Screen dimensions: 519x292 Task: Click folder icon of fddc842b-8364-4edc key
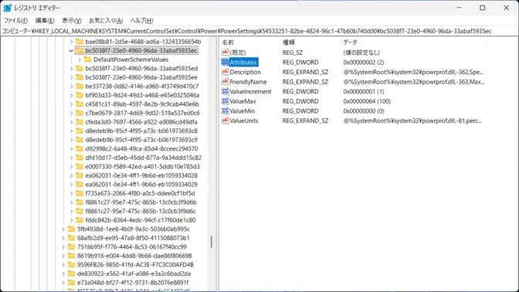(80, 220)
